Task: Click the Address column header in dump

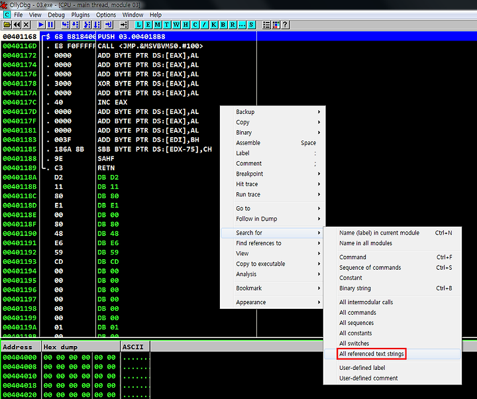Action: tap(21, 347)
